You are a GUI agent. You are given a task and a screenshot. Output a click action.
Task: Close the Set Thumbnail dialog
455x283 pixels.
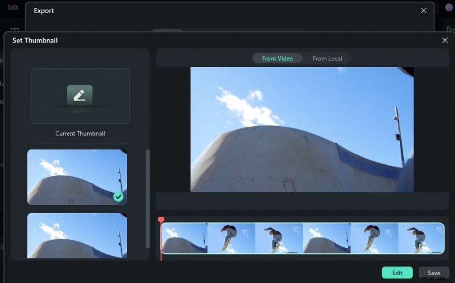click(x=445, y=40)
